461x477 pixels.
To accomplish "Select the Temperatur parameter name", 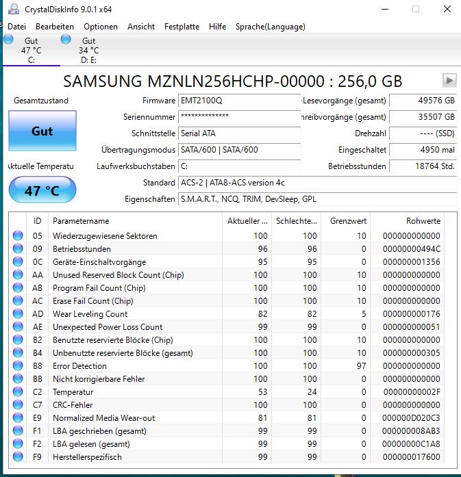I will (73, 392).
